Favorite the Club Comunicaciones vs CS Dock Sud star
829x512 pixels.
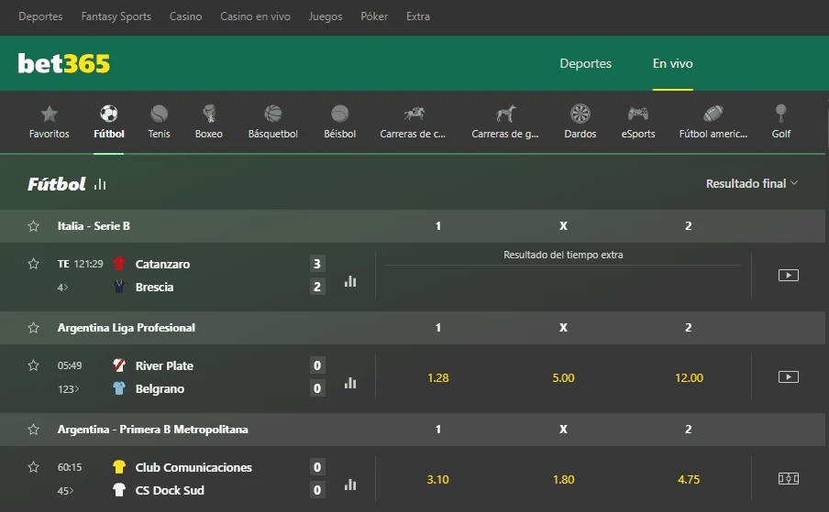[x=33, y=467]
